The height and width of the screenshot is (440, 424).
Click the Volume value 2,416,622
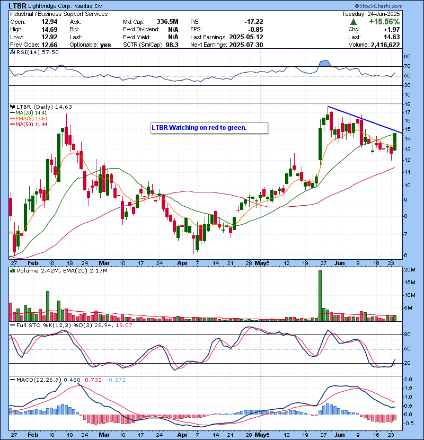click(x=385, y=45)
